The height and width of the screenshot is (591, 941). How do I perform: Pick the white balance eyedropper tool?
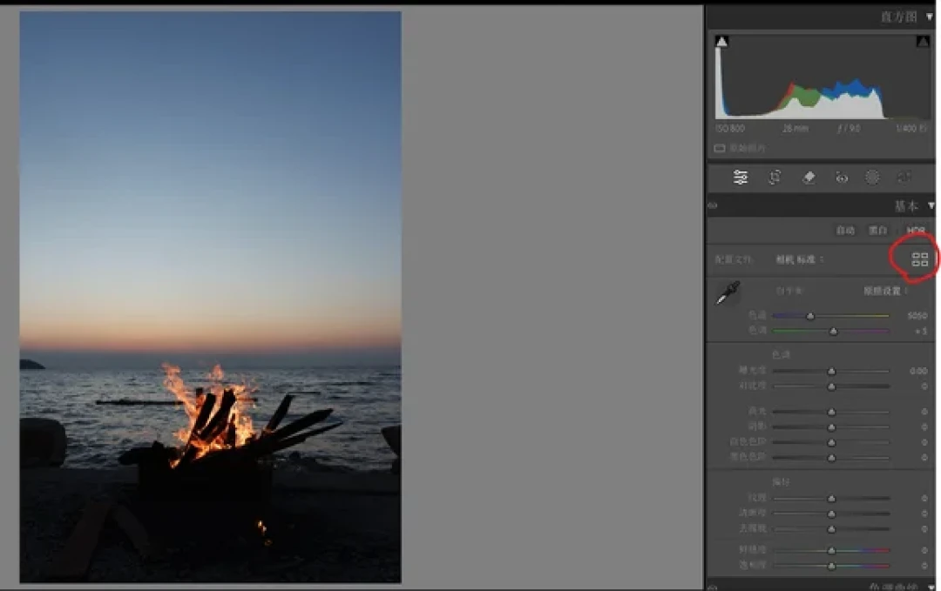728,293
